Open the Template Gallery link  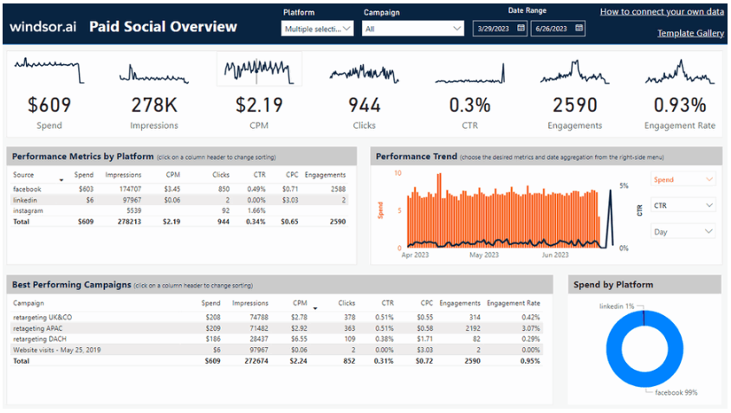690,33
